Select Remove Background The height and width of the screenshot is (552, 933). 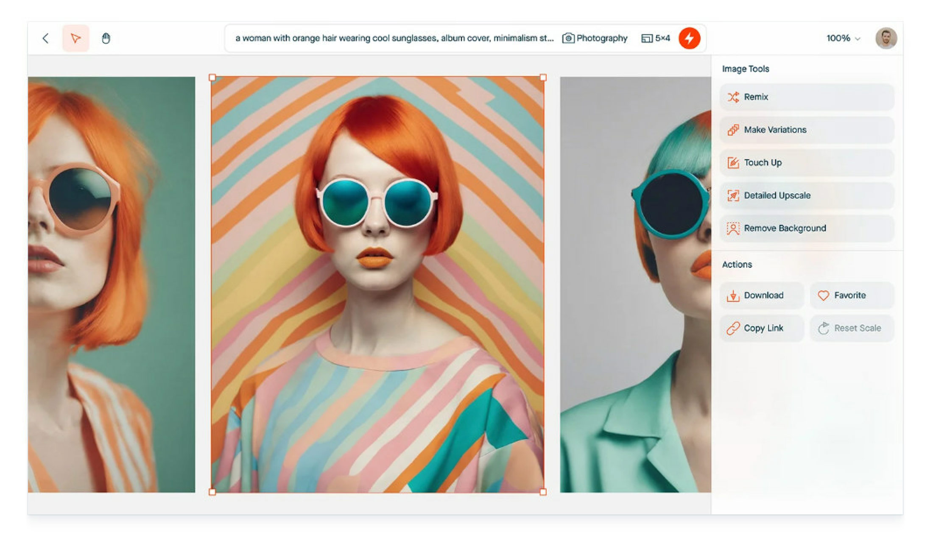pyautogui.click(x=807, y=229)
